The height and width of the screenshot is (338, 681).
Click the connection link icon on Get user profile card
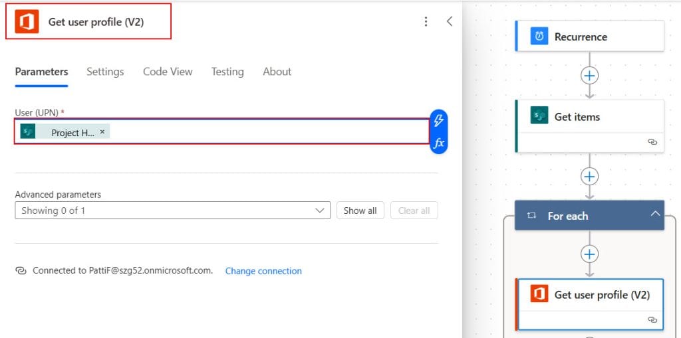(x=652, y=320)
